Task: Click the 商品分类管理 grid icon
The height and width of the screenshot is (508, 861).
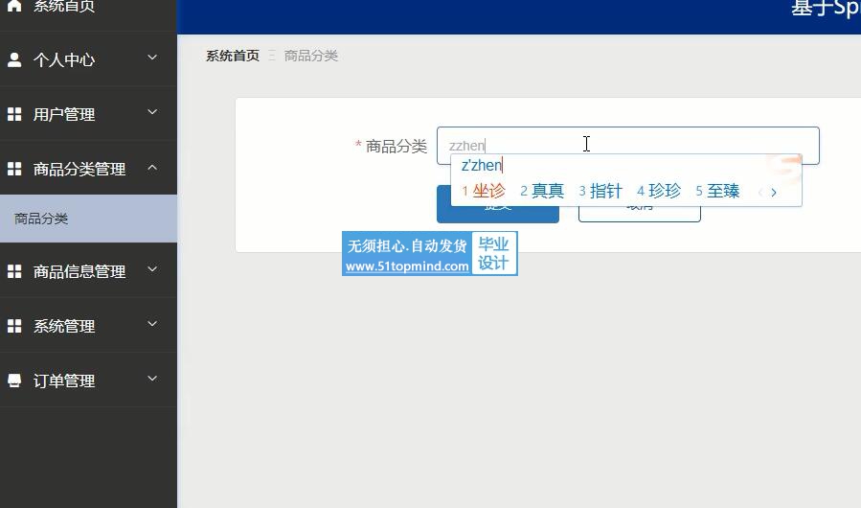Action: (14, 169)
